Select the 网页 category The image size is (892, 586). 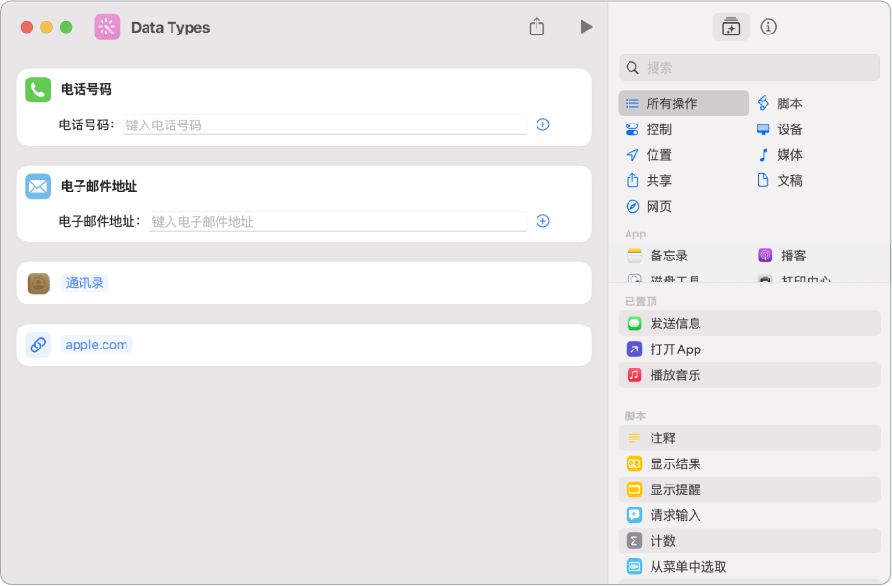point(649,206)
